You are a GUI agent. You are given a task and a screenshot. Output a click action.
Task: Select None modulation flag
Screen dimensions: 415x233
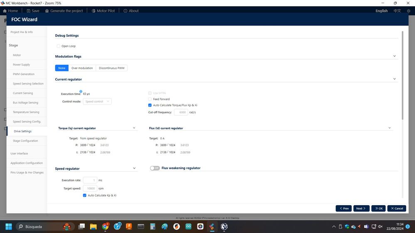(x=61, y=68)
